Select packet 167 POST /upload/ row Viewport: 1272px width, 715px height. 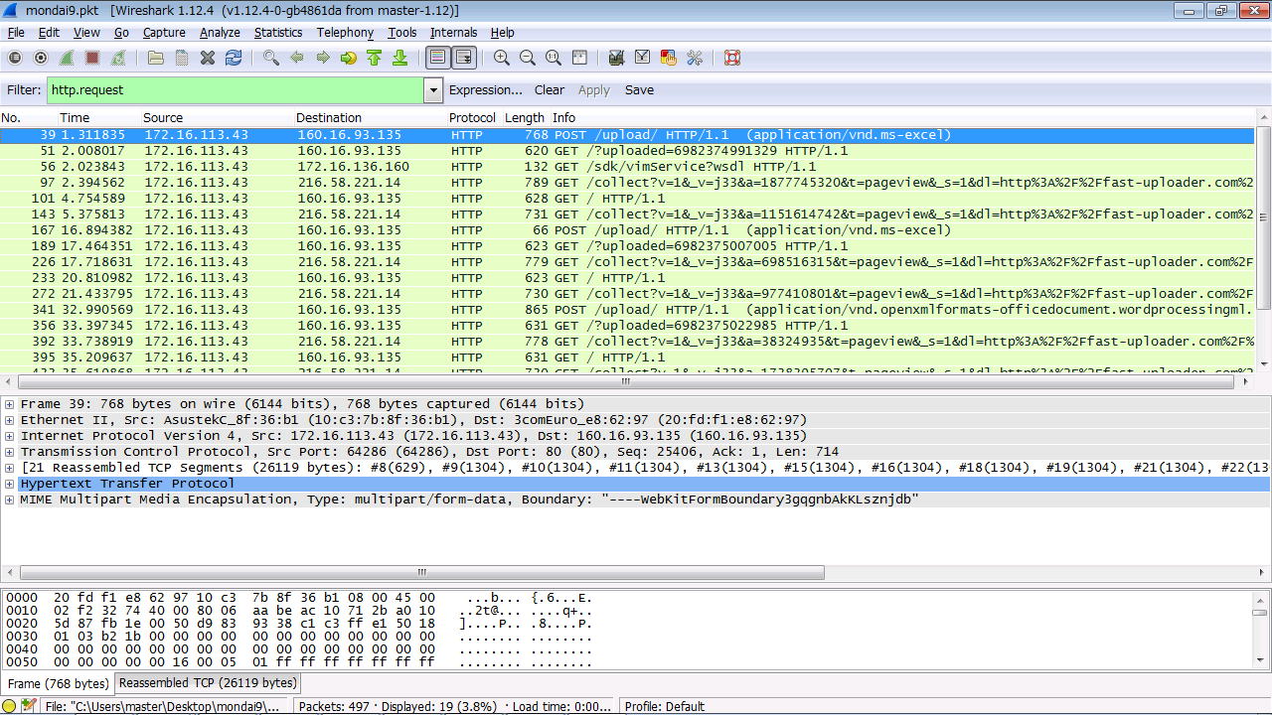(x=628, y=230)
